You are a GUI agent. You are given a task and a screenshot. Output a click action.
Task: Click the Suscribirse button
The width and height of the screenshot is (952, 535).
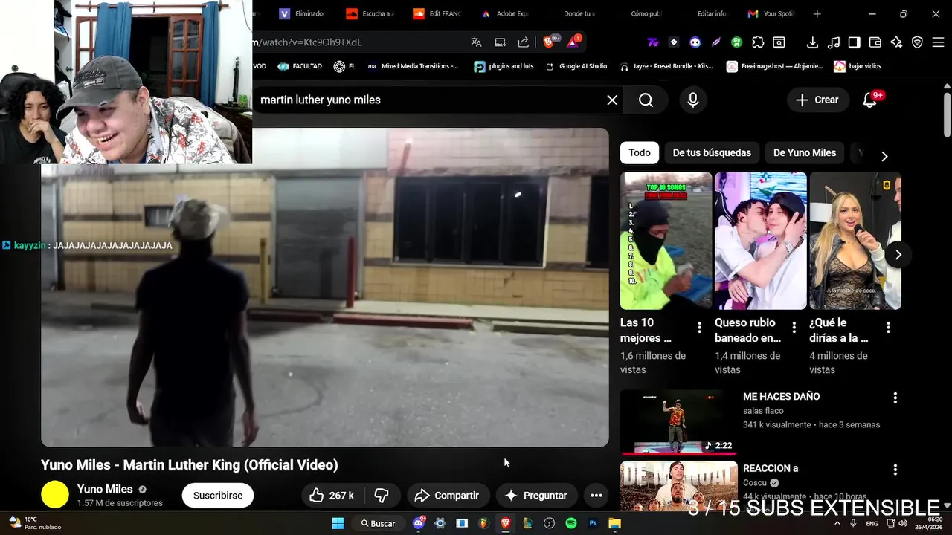[218, 496]
